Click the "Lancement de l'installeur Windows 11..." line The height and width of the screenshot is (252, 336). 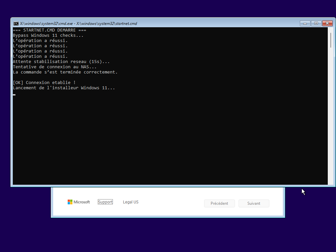[64, 88]
